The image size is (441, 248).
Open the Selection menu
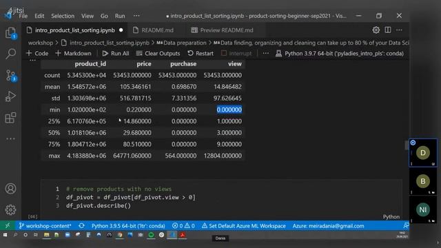point(63,16)
